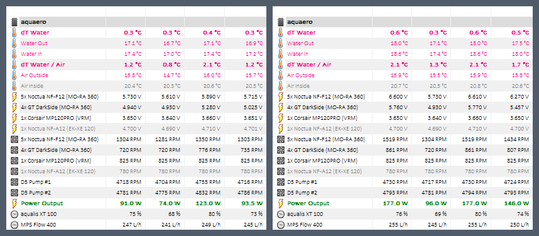Click gauge icon beside aqualis XT 100, left table

point(14,214)
